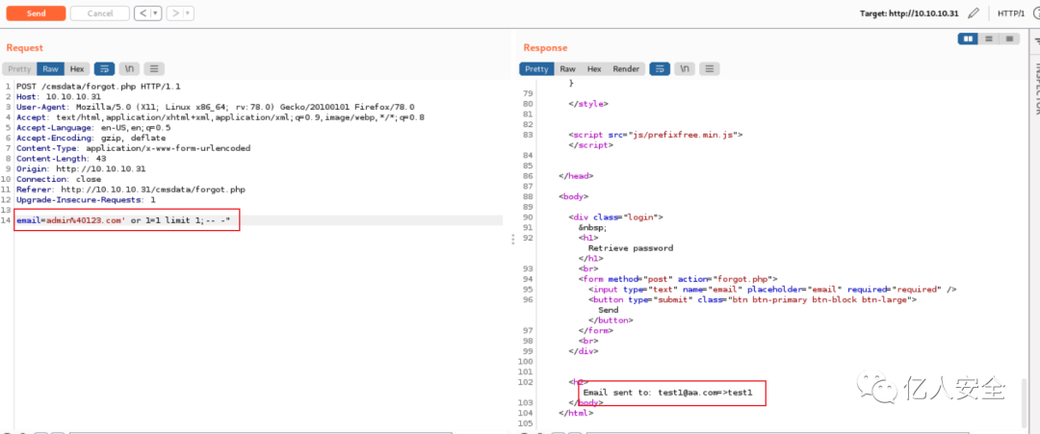
Task: Click the Accept-Encoding header line
Action: coord(91,138)
